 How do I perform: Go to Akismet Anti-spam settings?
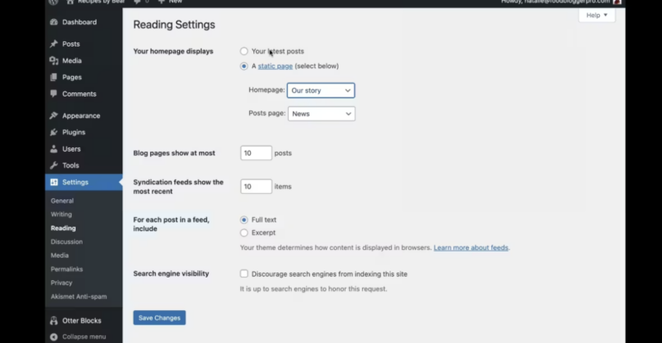(x=78, y=296)
